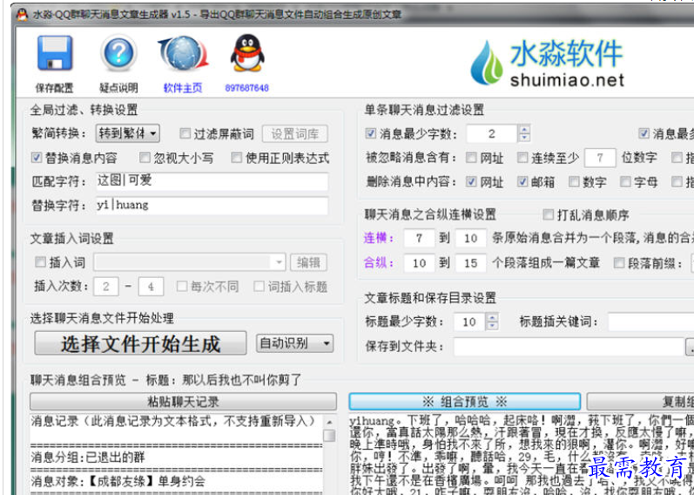Click the 替换字符 input field
Screen dimensions: 694x495
pyautogui.click(x=212, y=205)
